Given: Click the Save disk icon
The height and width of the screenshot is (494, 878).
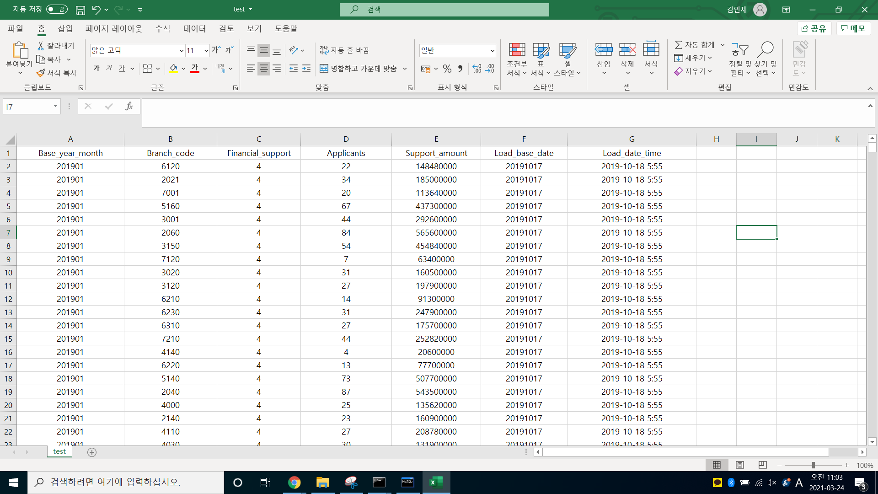Looking at the screenshot, I should click(x=80, y=10).
